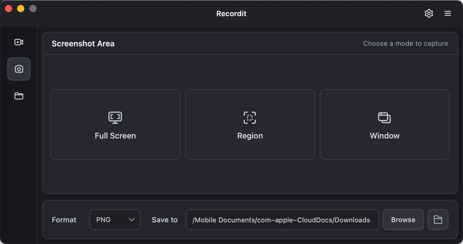Viewport: 463px width, 244px height.
Task: Open save folder via folder icon button
Action: coord(438,220)
